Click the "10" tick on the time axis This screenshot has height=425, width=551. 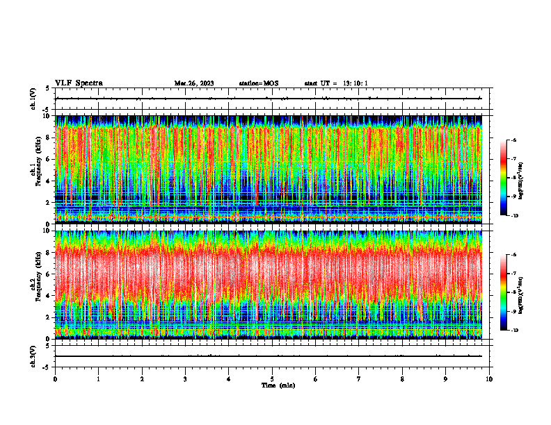coord(489,379)
